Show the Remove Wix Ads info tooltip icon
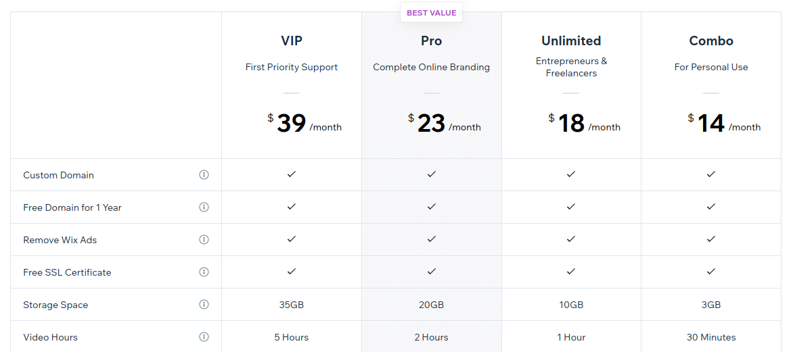 click(204, 239)
